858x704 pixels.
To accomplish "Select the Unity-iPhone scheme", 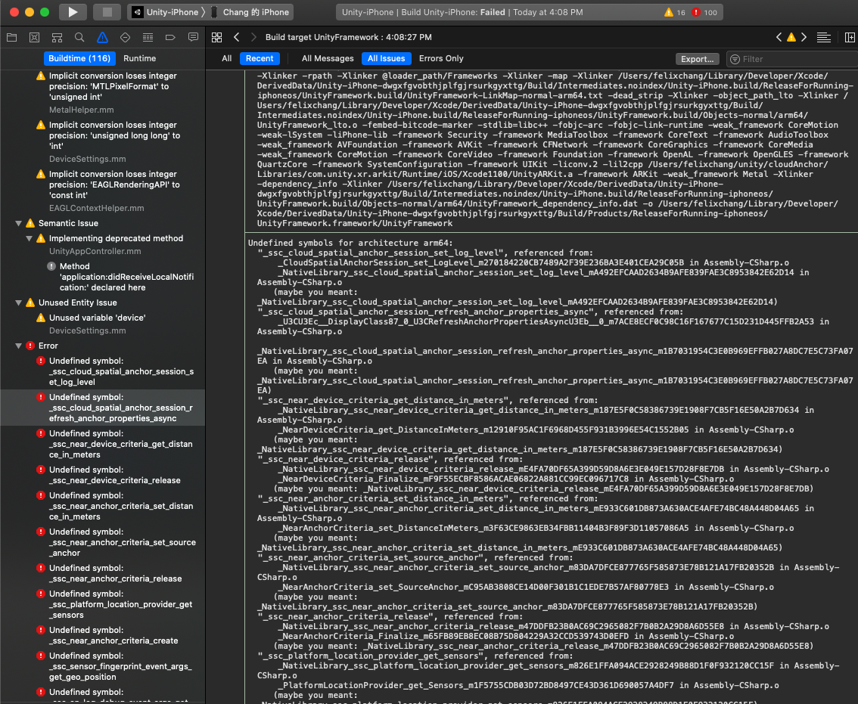I will pos(166,12).
